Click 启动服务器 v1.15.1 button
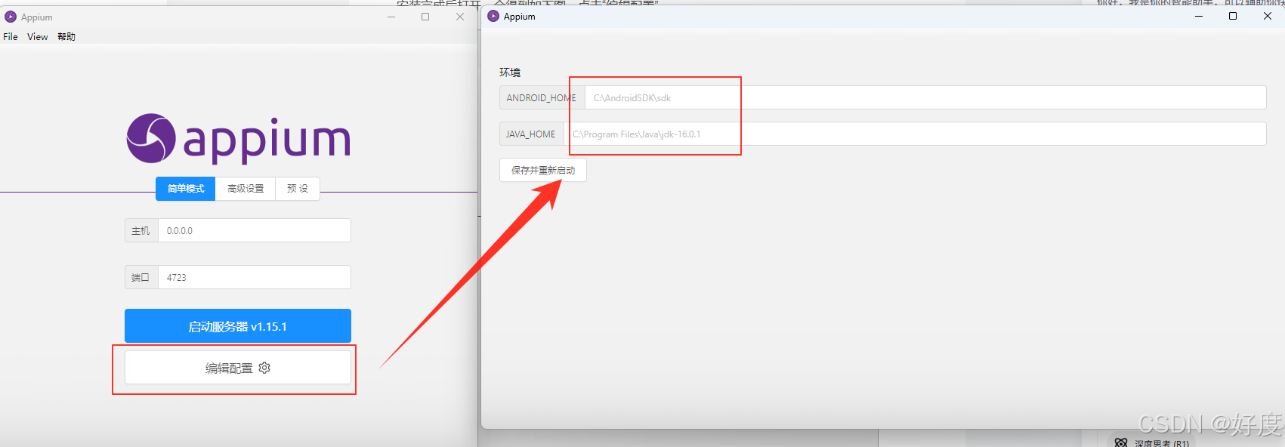Viewport: 1285px width, 447px height. click(x=238, y=326)
